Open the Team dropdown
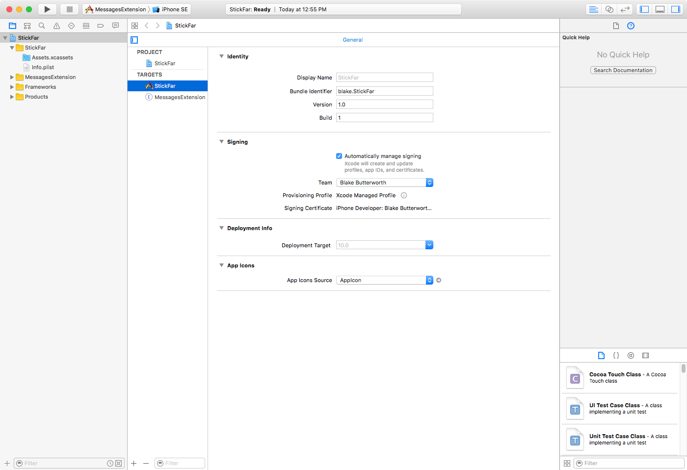The width and height of the screenshot is (687, 470). 385,183
